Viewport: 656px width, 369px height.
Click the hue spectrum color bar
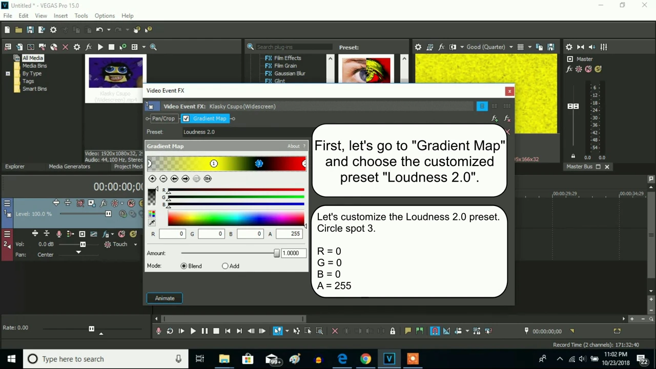[236, 218]
